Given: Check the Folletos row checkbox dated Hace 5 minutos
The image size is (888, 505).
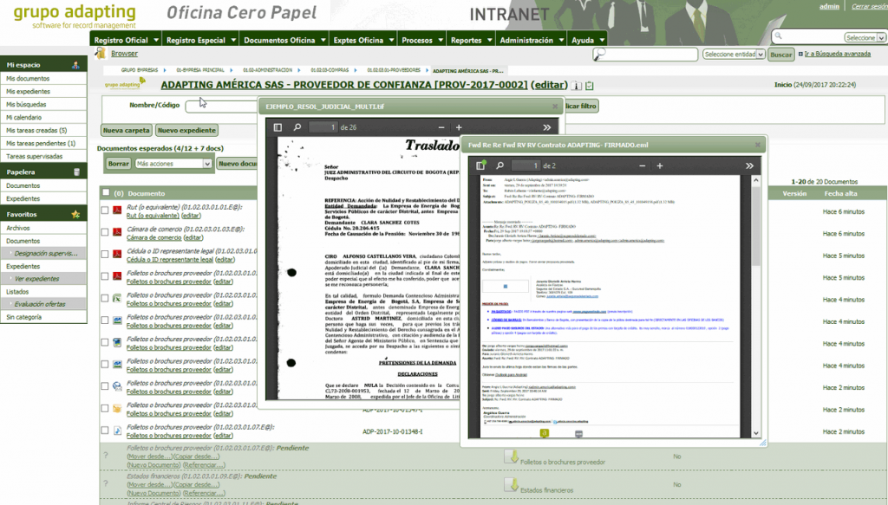Looking at the screenshot, I should (105, 276).
